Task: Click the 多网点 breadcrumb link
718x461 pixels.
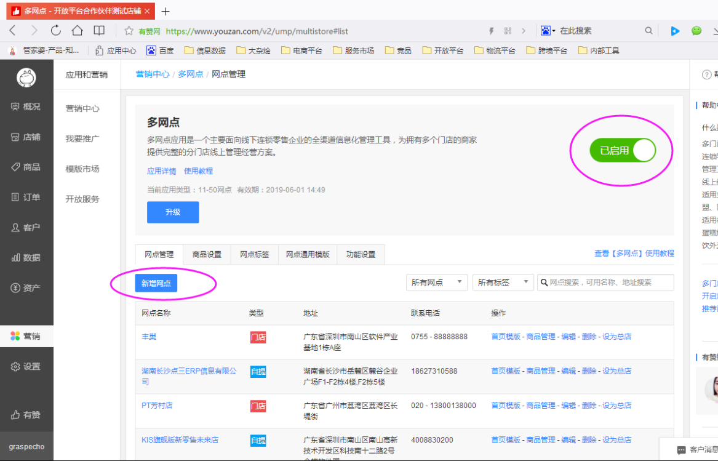Action: [x=191, y=74]
